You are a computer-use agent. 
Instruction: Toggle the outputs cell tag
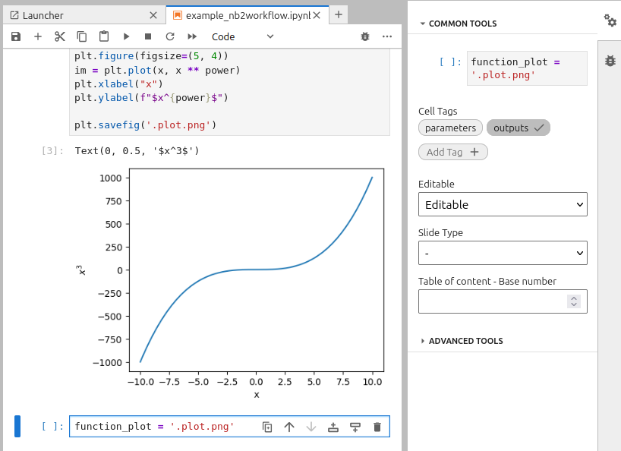[518, 128]
